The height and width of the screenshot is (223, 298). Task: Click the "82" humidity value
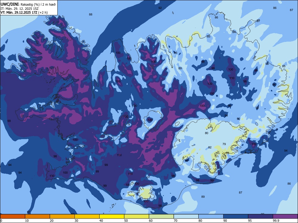coord(210,147)
